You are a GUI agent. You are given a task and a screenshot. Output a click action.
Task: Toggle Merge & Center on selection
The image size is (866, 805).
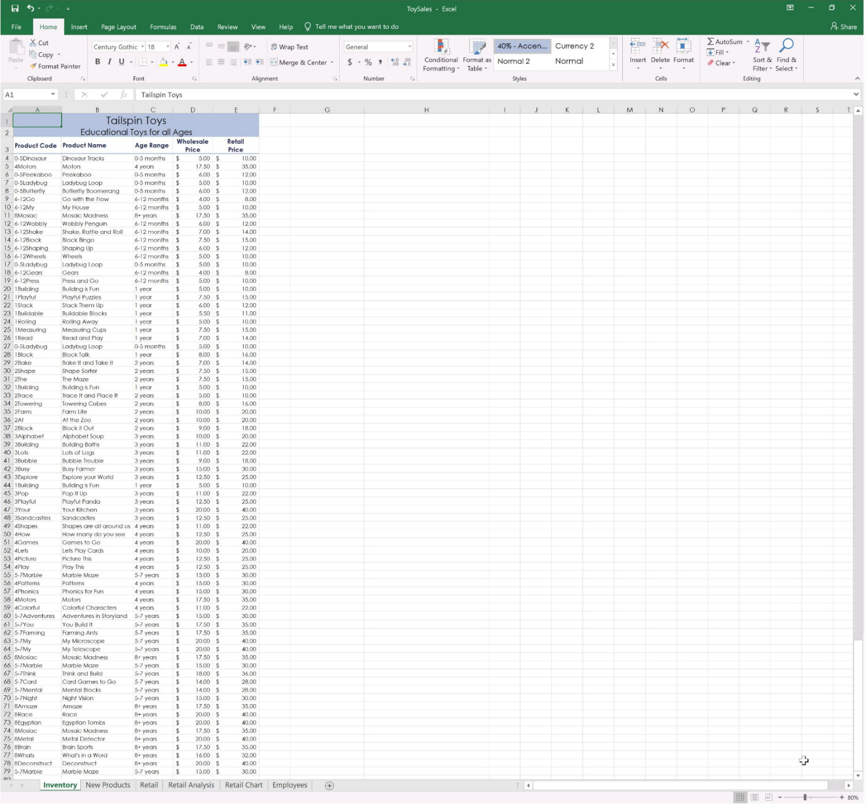coord(298,62)
